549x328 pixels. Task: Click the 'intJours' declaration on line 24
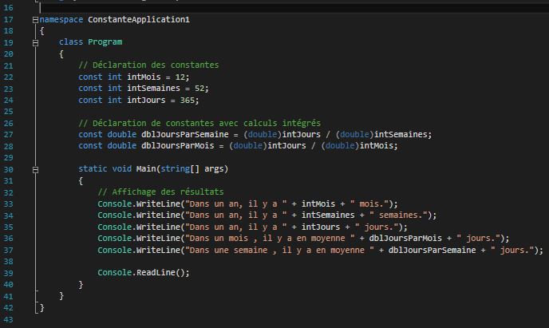pyautogui.click(x=146, y=100)
